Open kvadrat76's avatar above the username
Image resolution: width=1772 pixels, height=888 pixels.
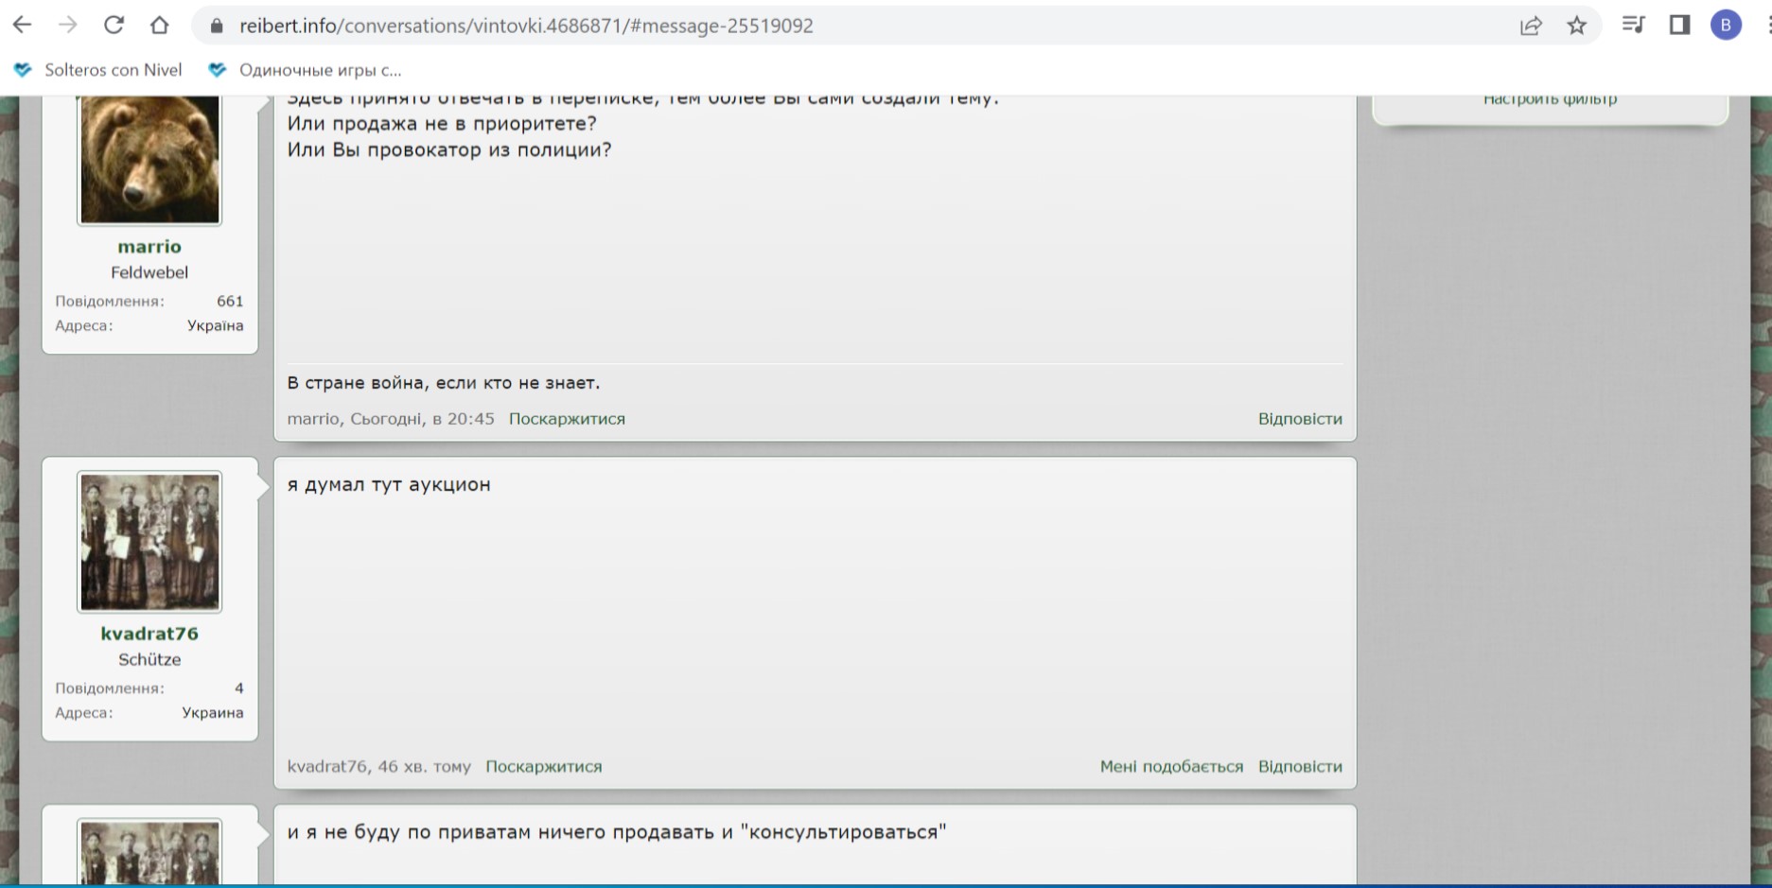(x=149, y=542)
